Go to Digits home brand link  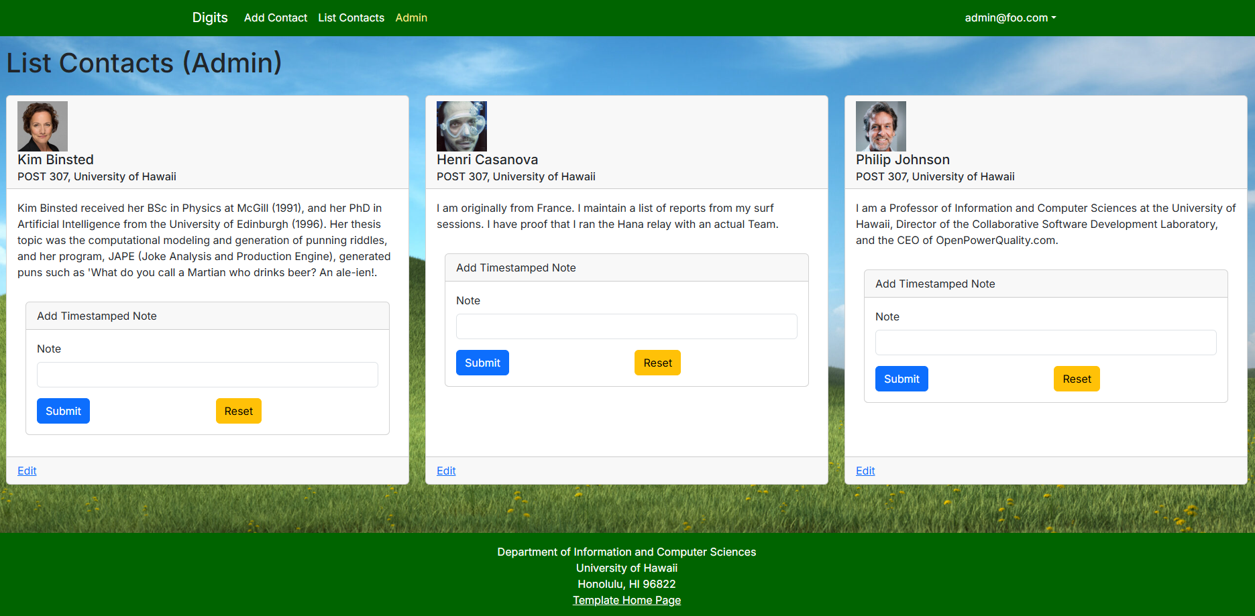coord(210,18)
